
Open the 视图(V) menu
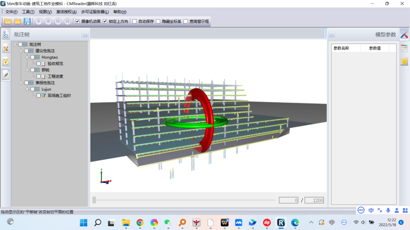coord(45,12)
